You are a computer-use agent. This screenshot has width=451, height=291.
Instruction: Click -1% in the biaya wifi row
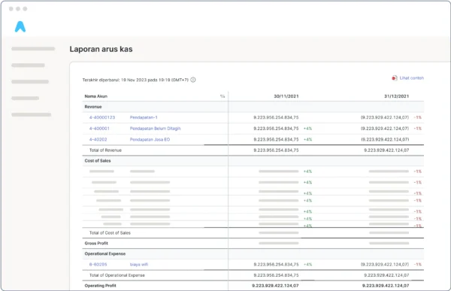[418, 264]
